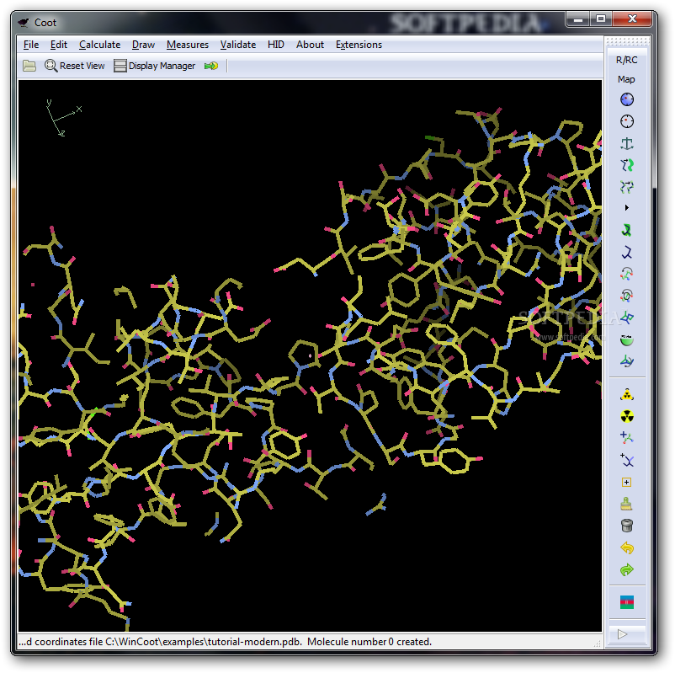Click inside the molecule 3D view canvas
This screenshot has height=673, width=675.
(x=310, y=355)
